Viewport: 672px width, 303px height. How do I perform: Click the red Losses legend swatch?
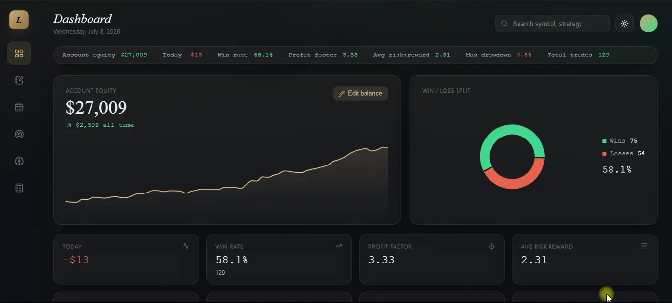click(604, 154)
